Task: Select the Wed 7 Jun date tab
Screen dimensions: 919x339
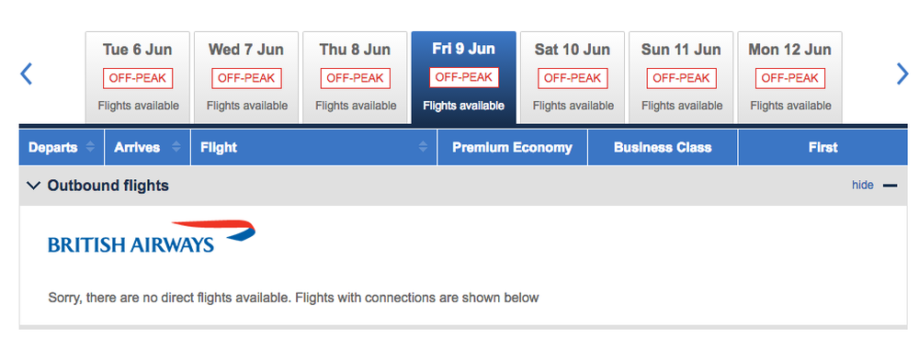Action: [246, 77]
